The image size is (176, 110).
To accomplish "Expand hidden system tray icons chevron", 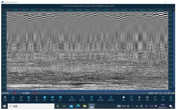I will (133, 106).
